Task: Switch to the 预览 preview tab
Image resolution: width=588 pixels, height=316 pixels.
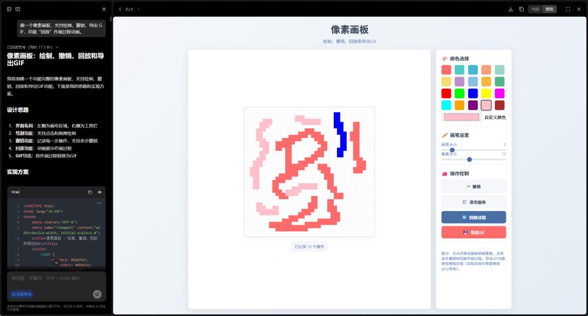Action: tap(549, 9)
